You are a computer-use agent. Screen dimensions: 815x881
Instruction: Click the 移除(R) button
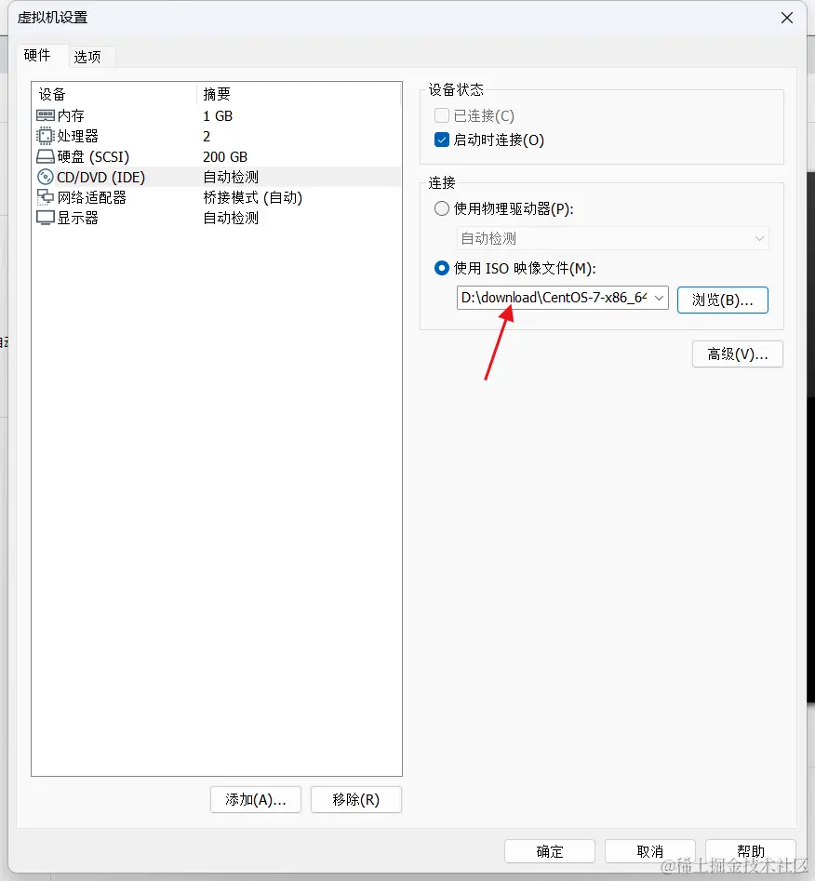point(355,799)
